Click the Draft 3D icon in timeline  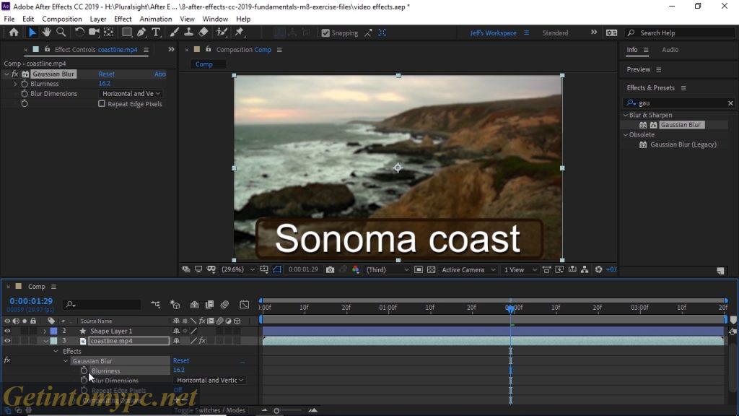coord(175,305)
